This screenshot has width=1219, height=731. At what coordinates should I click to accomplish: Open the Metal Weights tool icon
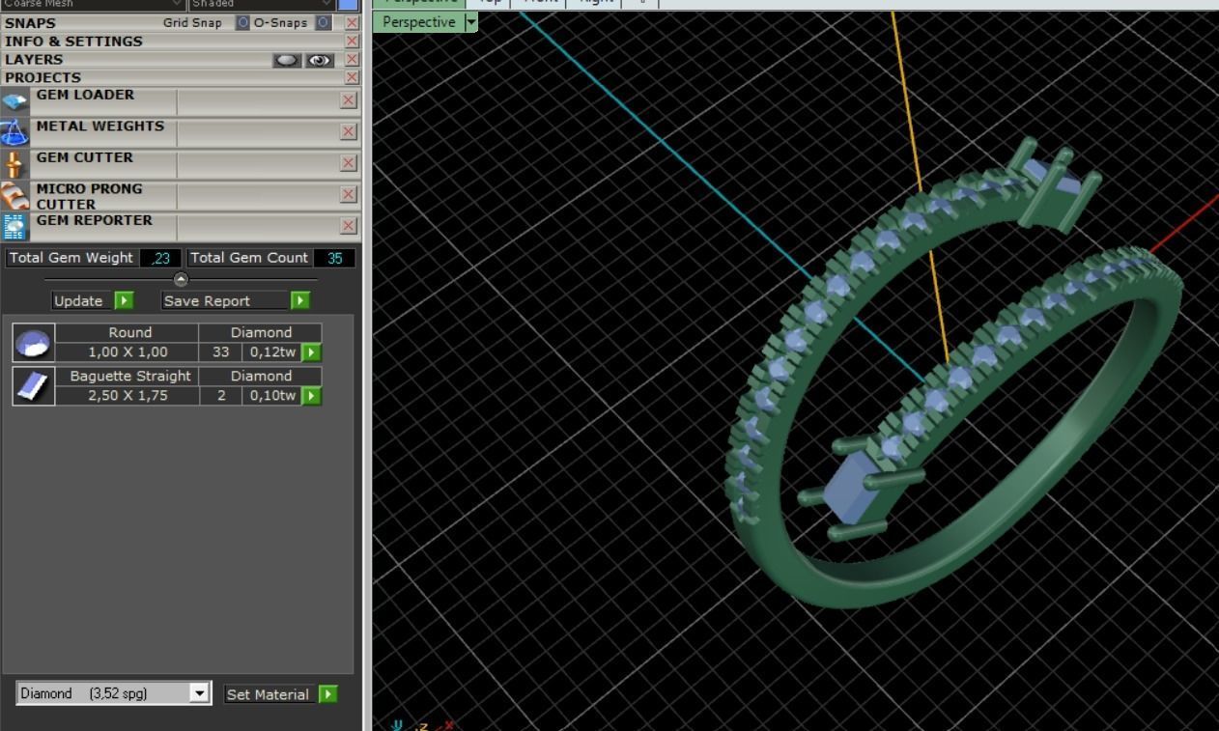click(14, 132)
